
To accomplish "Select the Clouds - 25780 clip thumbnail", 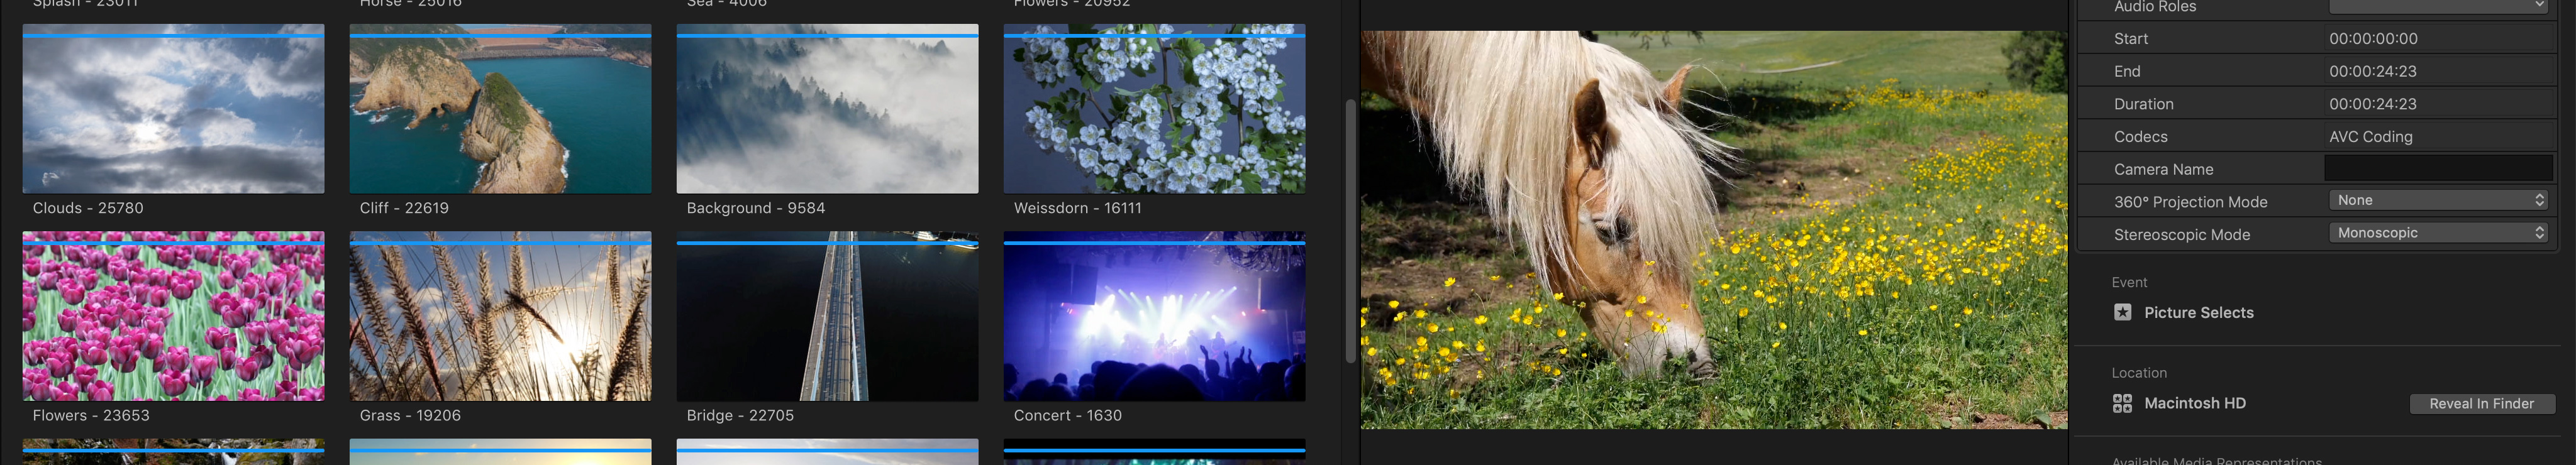I will 173,110.
